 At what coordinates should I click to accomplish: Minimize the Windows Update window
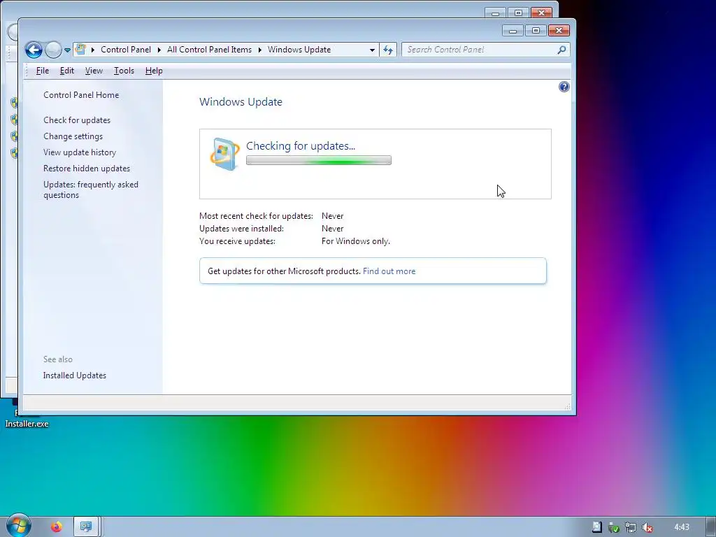(x=513, y=31)
